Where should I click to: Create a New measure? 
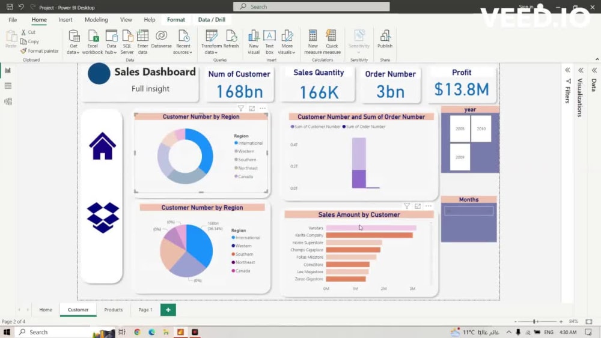pos(313,42)
